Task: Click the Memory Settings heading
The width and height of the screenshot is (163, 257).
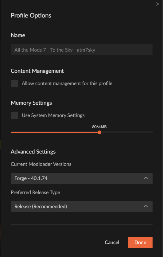Action: coord(31,103)
